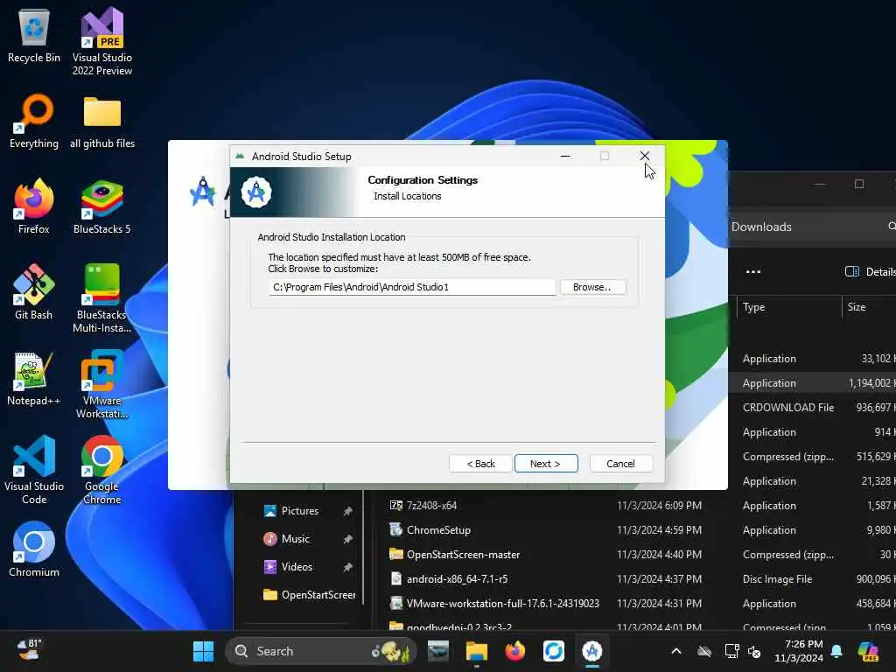Select the VMware Workstation desktop icon
The height and width of the screenshot is (672, 896).
[102, 384]
